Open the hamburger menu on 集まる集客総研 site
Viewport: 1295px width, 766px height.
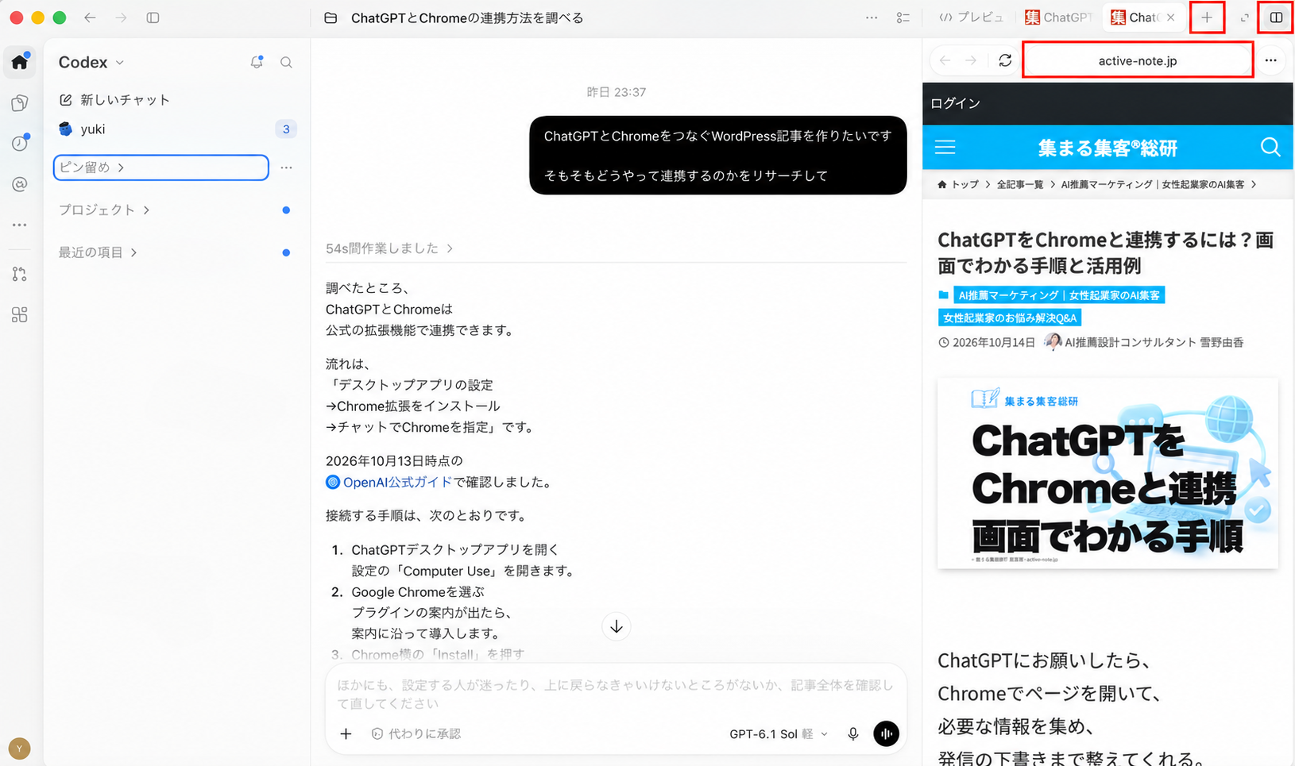point(945,148)
